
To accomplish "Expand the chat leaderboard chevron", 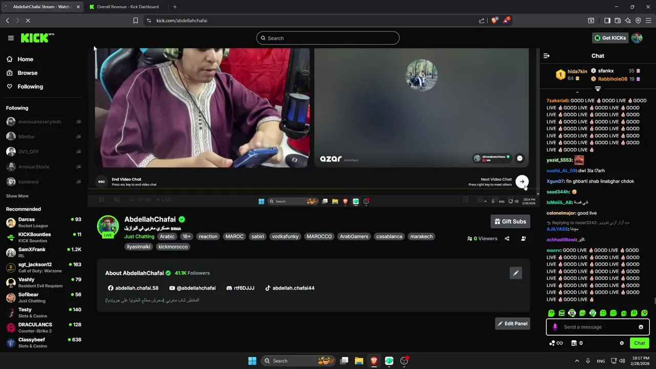I will pos(598,89).
